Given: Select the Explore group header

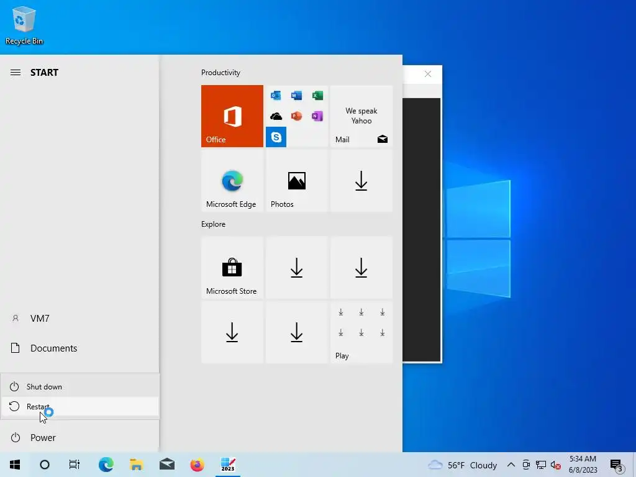Looking at the screenshot, I should (x=214, y=224).
